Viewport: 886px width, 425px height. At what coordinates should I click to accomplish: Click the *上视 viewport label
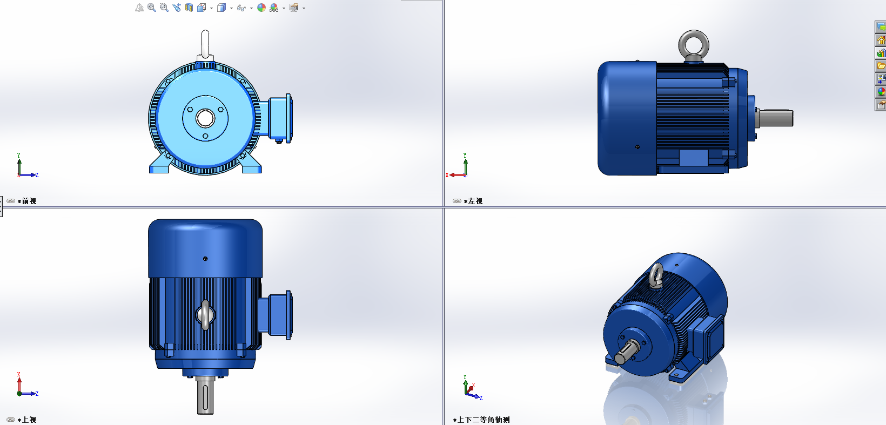(x=27, y=420)
